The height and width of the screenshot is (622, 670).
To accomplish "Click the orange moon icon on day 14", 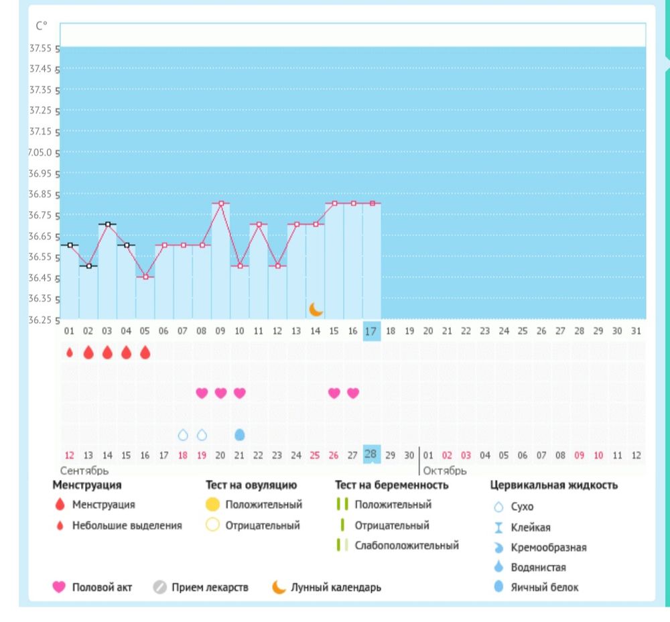I will [x=316, y=309].
